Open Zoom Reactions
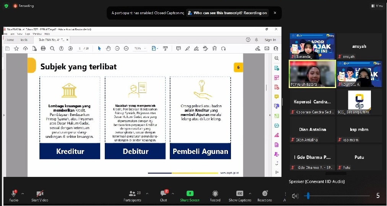Screen dimensions: 387x206 click(265, 195)
